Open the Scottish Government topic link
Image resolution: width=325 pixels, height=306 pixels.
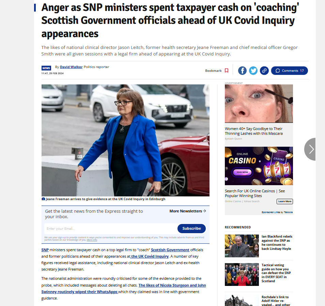170,250
